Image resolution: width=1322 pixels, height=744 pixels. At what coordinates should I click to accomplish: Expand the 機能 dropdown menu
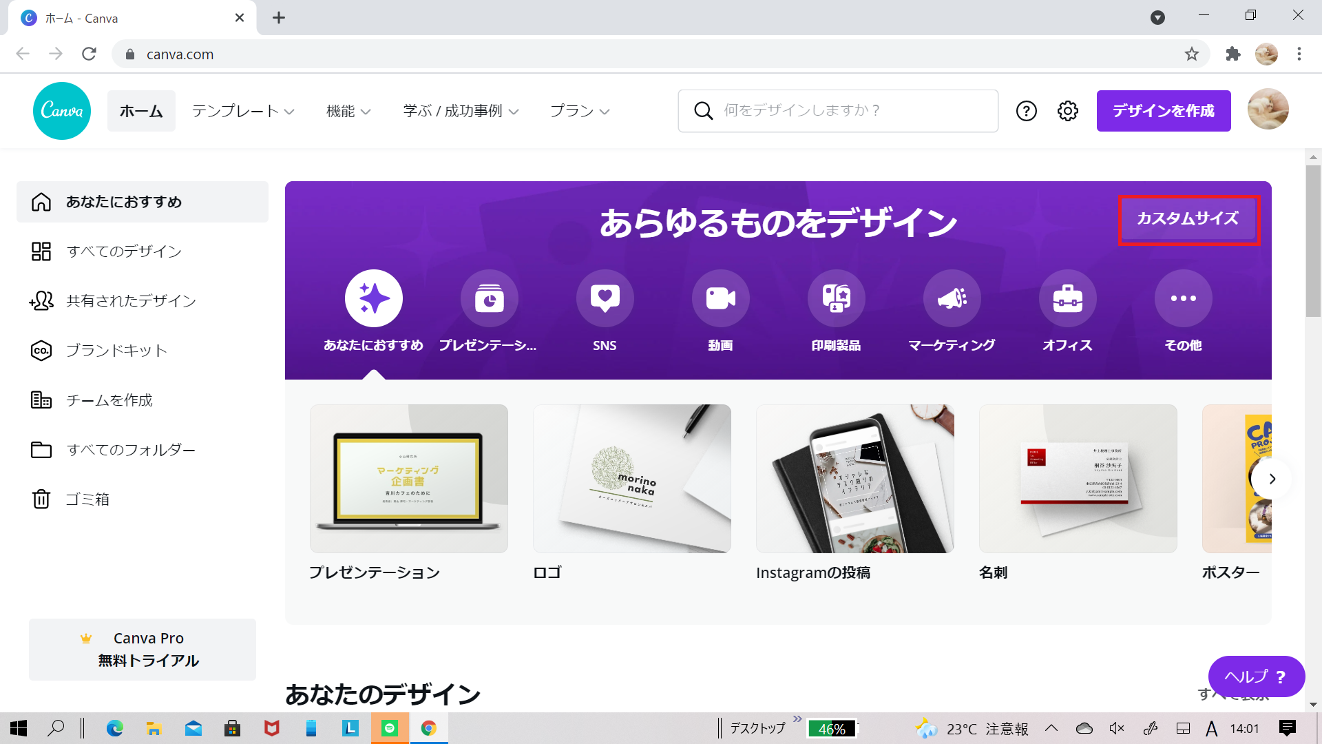348,111
